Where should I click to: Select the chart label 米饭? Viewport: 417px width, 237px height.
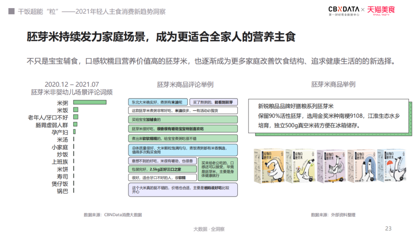click(x=63, y=110)
